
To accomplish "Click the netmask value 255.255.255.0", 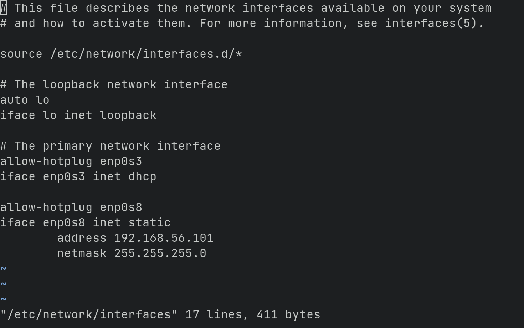I will pos(160,253).
